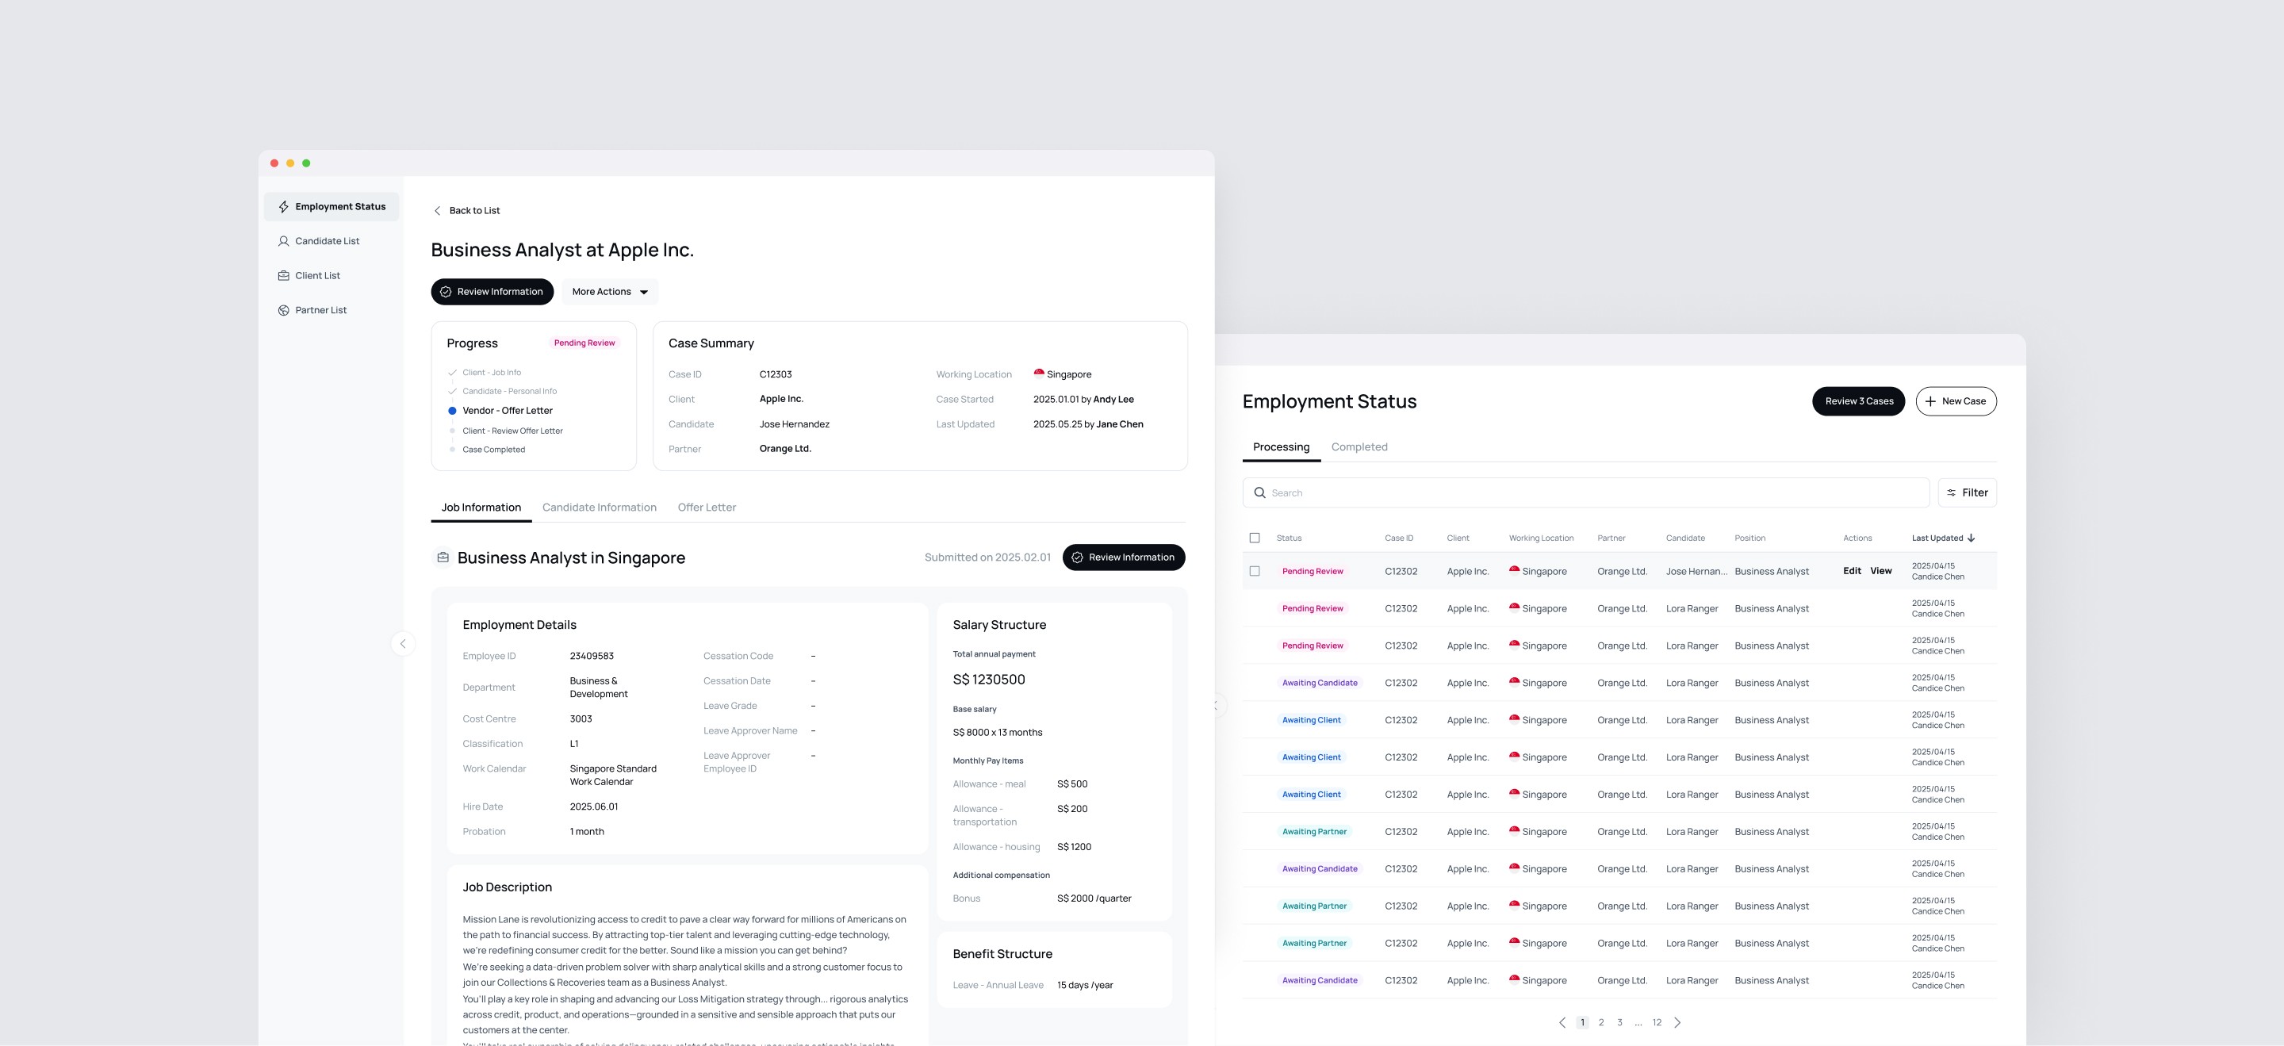This screenshot has width=2284, height=1046.
Task: Click the back arrow beside Back to List
Action: pos(437,211)
